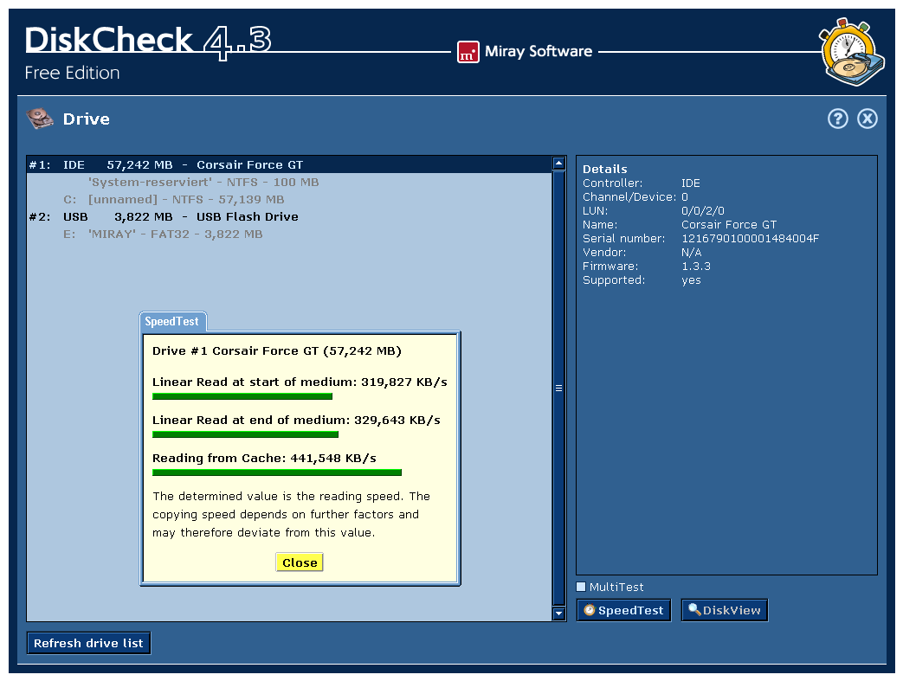Click the Details panel heading
Viewport: 903px width, 681px height.
pos(604,170)
